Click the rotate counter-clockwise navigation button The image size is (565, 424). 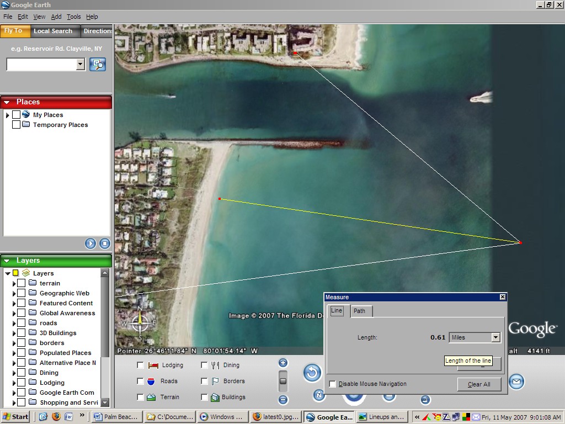312,373
